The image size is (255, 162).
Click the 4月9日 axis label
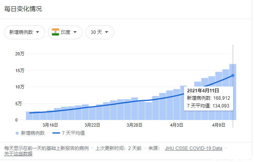point(219,125)
